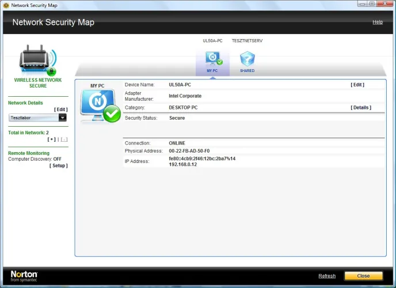The width and height of the screenshot is (396, 288).
Task: Click the Network Security Map title bar icon
Action: click(x=6, y=5)
